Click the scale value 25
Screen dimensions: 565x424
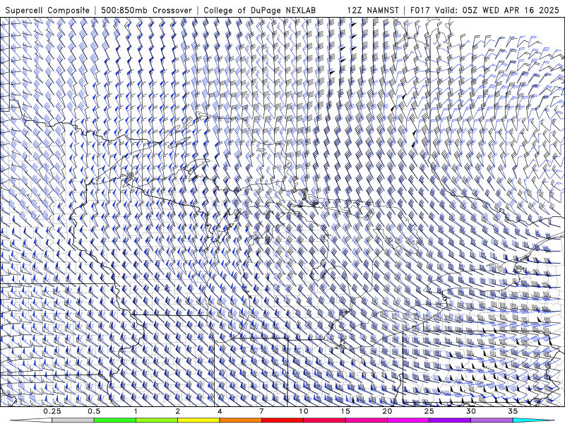point(429,411)
